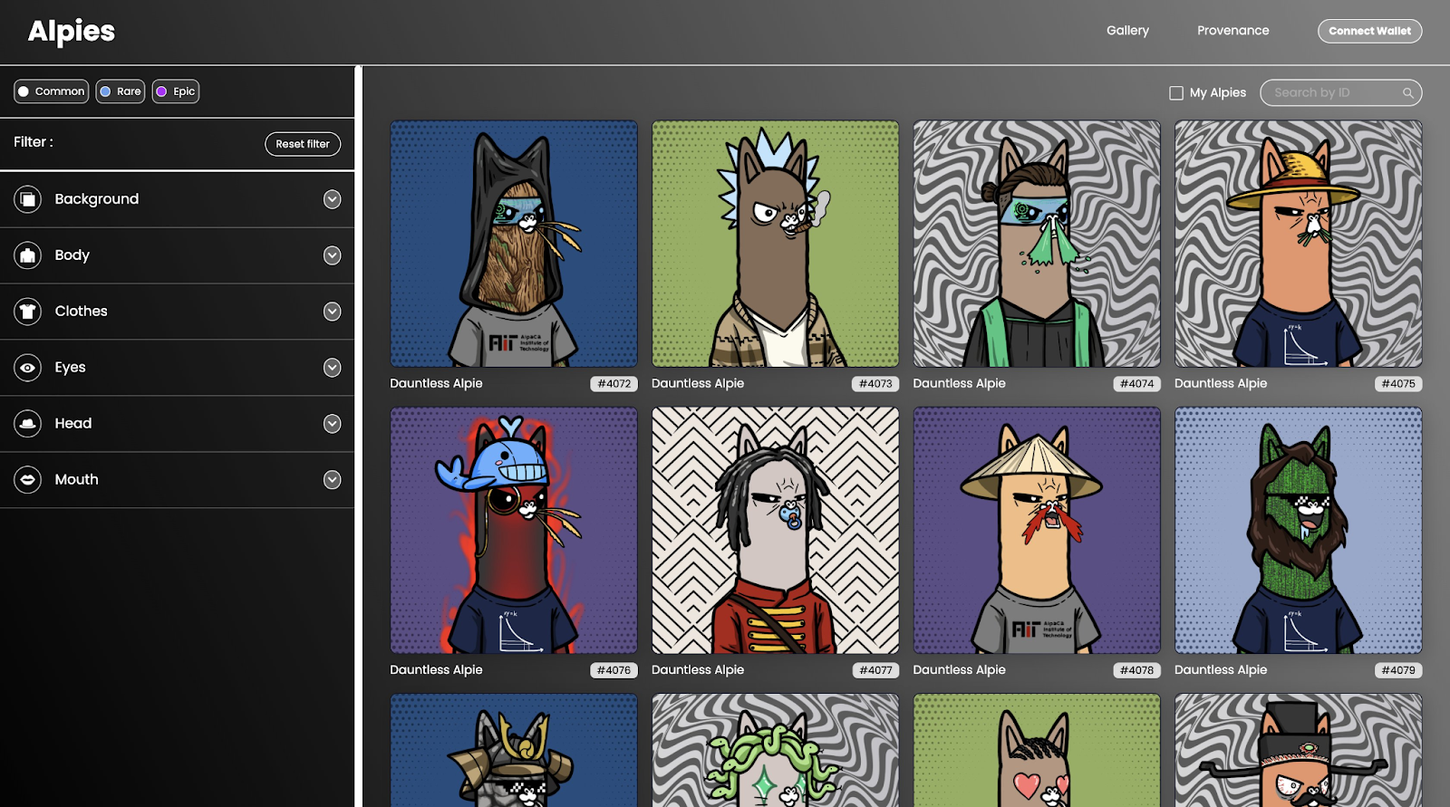Click the #4074 ID badge
The width and height of the screenshot is (1450, 807).
pos(1137,384)
